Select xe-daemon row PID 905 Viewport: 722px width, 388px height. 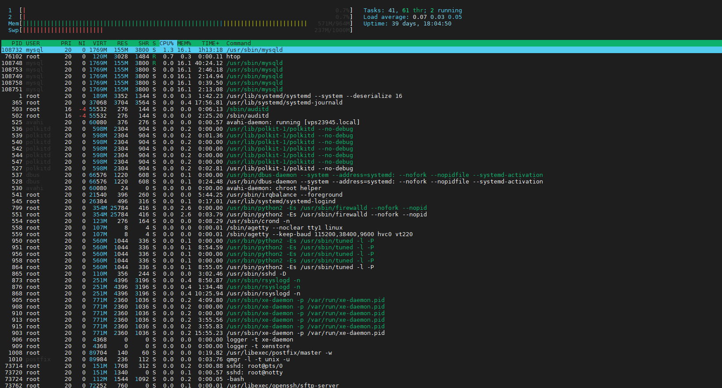pos(361,300)
